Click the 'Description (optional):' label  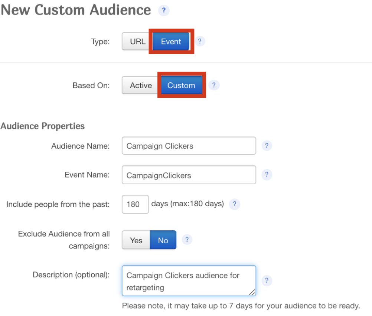(71, 275)
